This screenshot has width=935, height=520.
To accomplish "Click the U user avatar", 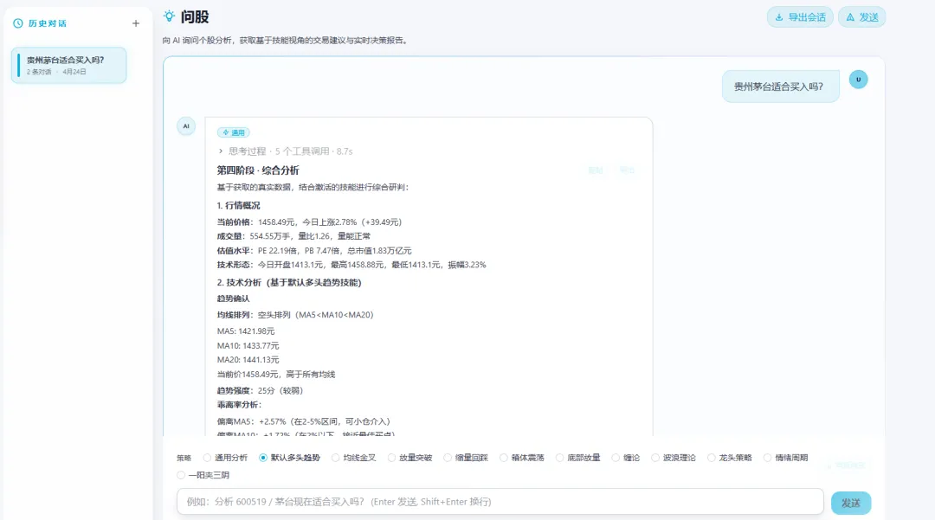I will pyautogui.click(x=858, y=80).
